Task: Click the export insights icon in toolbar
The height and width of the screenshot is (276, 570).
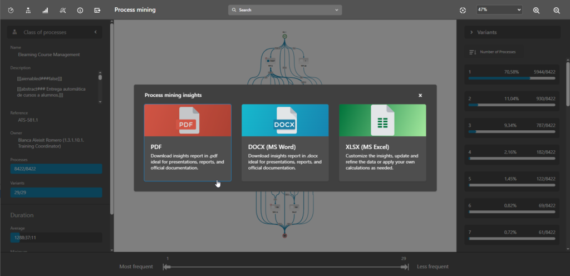Action: 97,10
